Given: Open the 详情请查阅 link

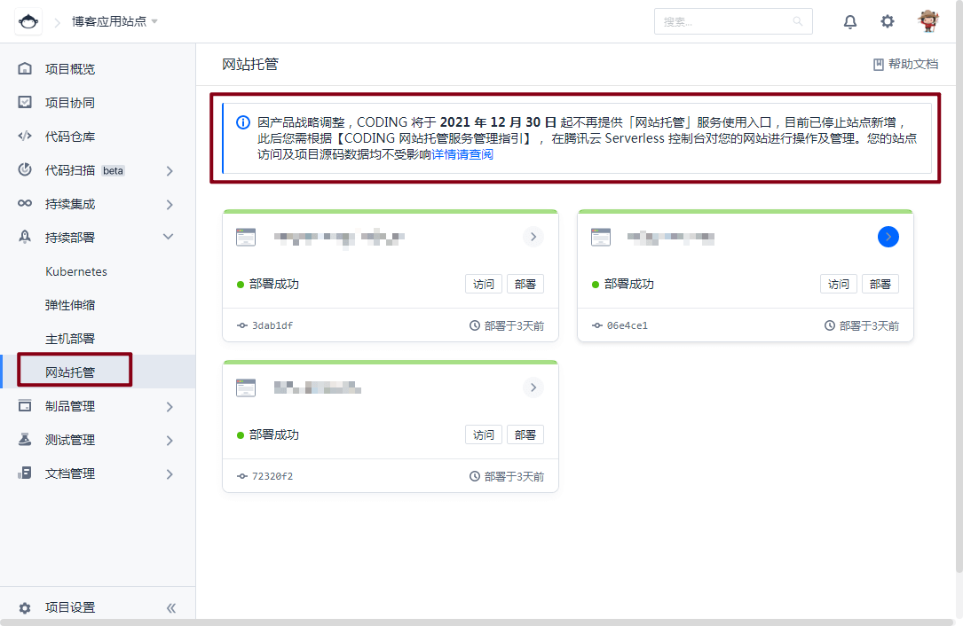Looking at the screenshot, I should pyautogui.click(x=462, y=154).
